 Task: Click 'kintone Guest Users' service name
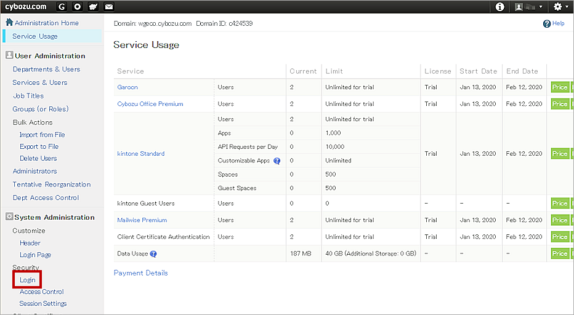146,204
